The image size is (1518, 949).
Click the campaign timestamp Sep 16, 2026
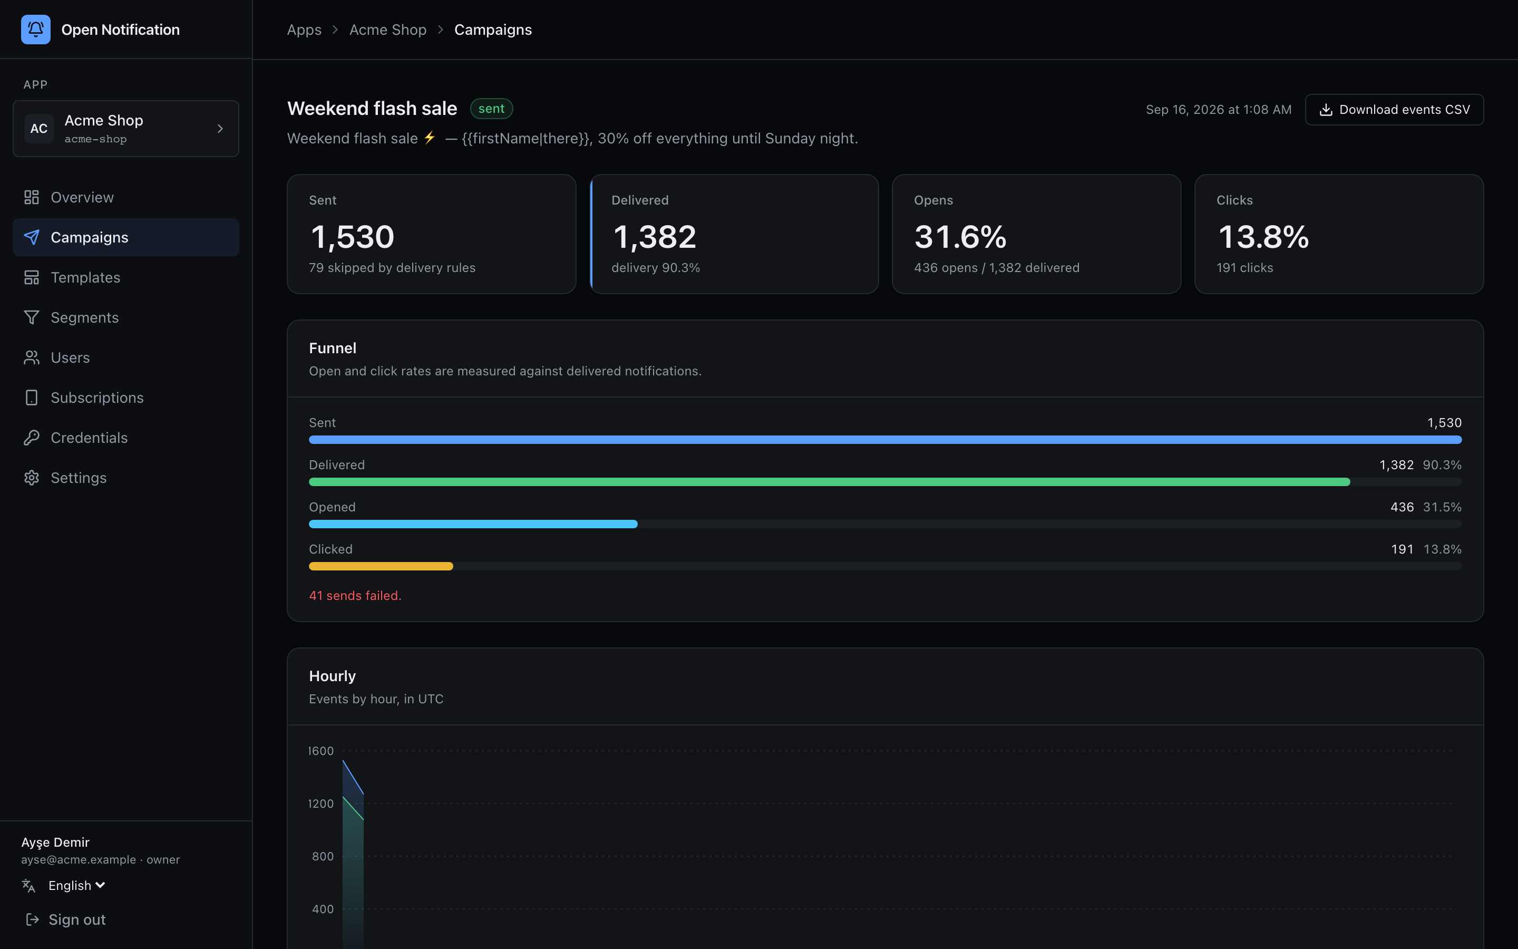click(1218, 110)
